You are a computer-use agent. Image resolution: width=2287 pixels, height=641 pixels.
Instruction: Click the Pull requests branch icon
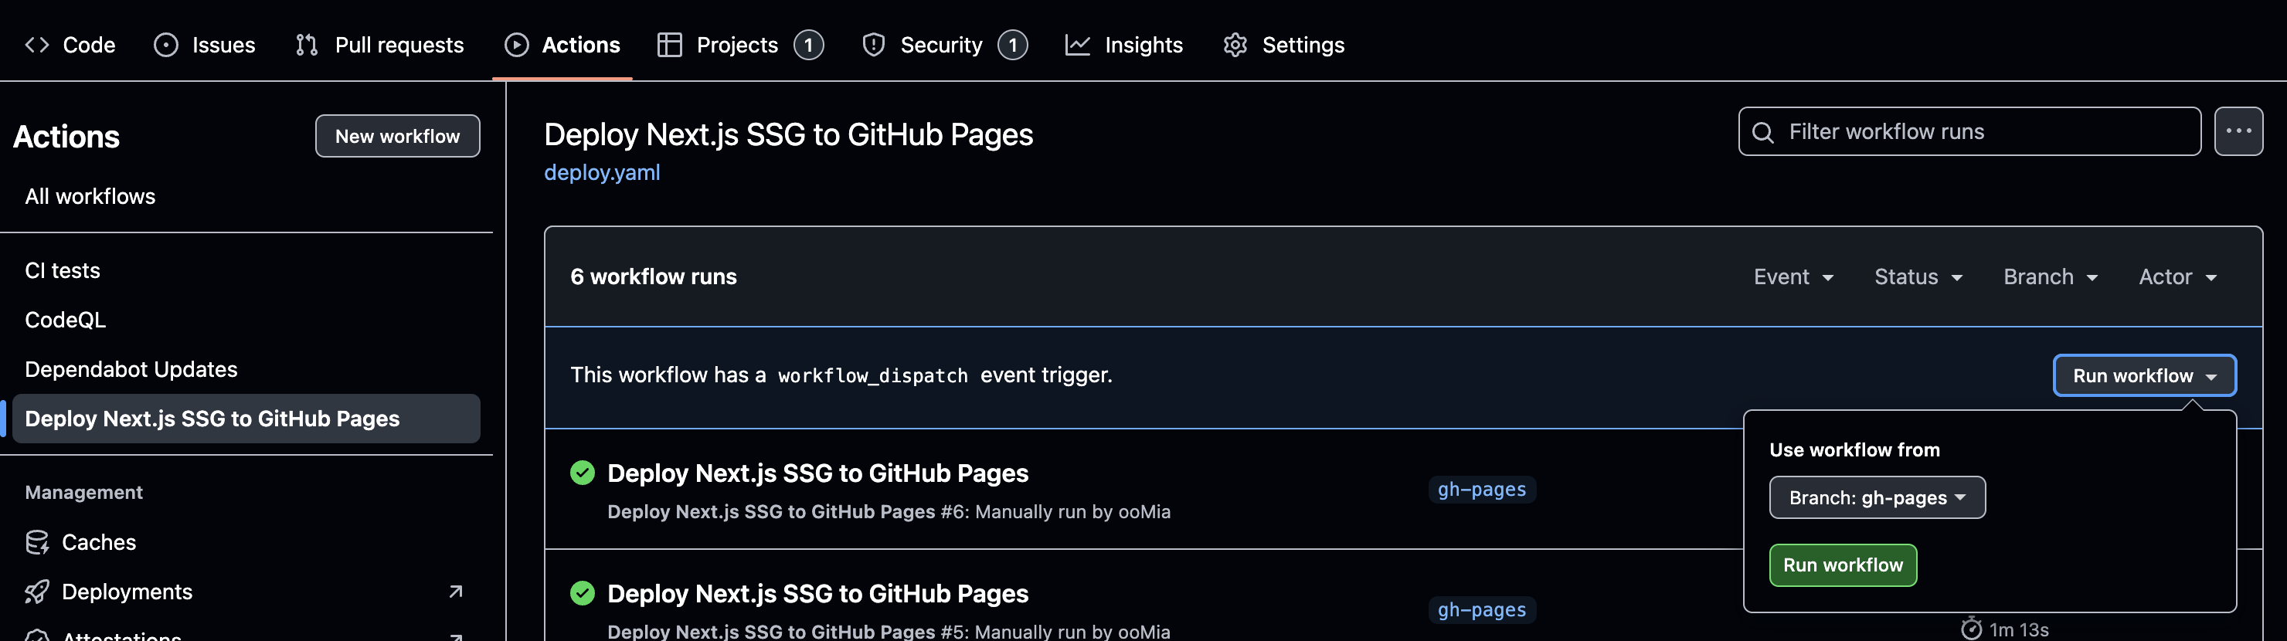point(308,44)
